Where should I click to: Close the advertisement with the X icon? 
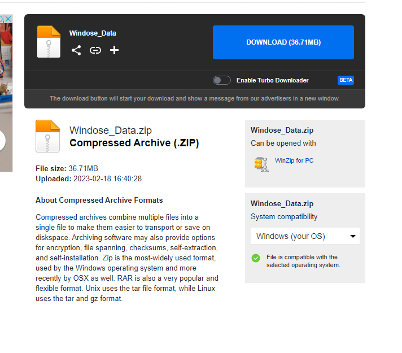tap(8, 19)
